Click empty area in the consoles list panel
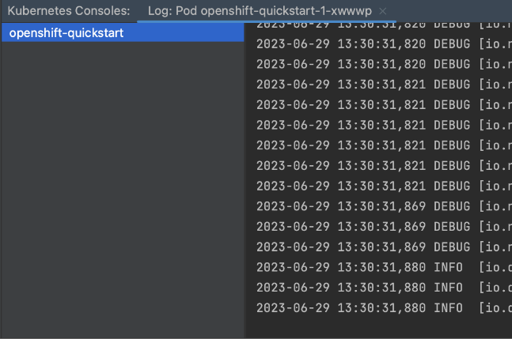This screenshot has height=339, width=512. tap(123, 189)
